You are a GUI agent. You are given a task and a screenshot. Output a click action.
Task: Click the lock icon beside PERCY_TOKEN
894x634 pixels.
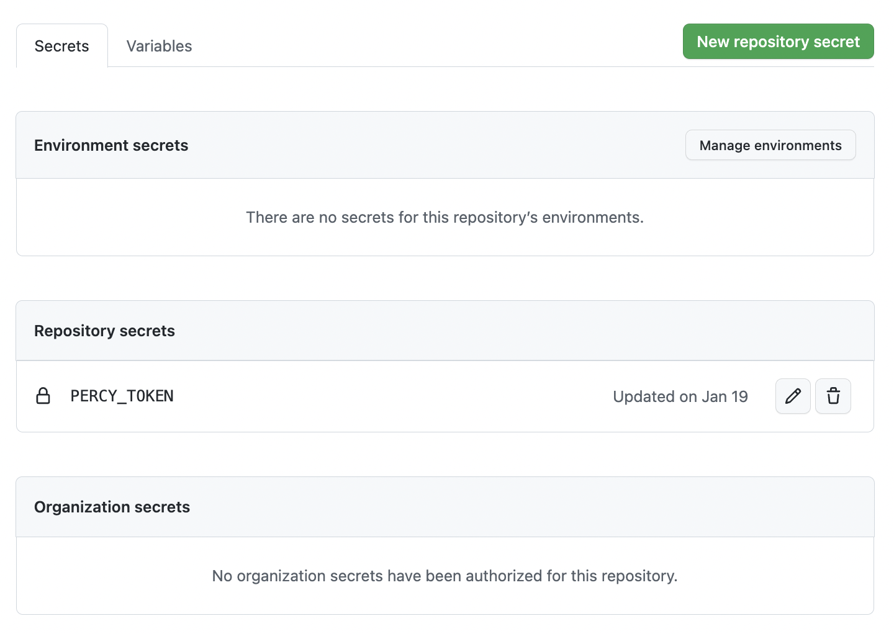coord(43,396)
